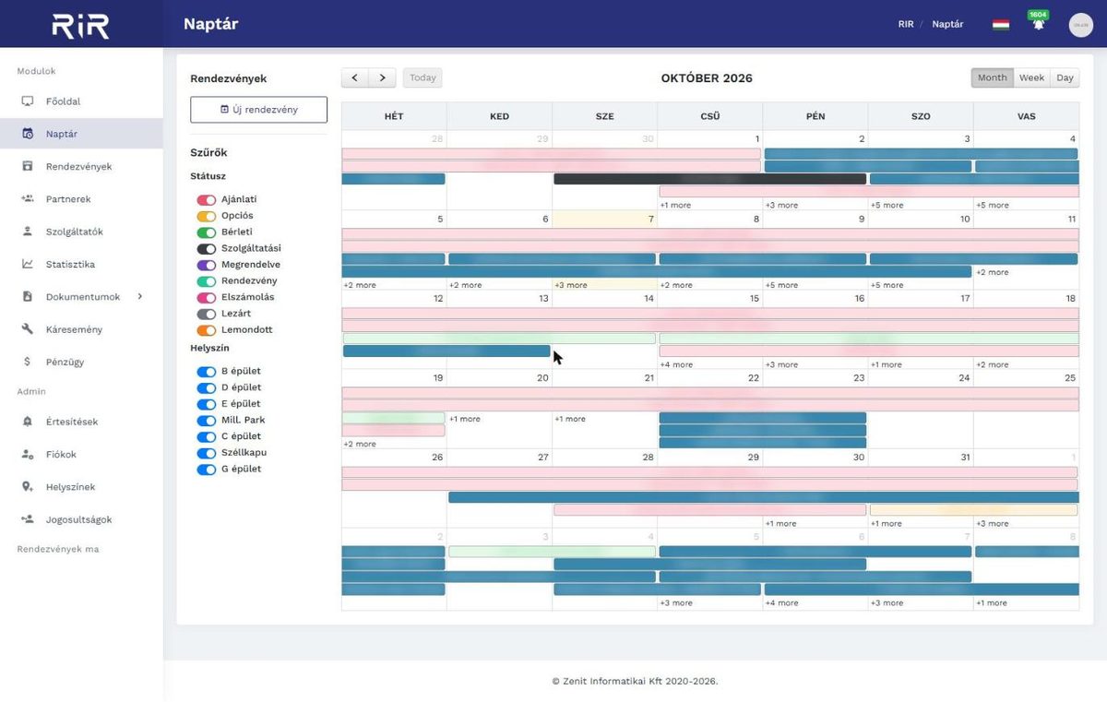Click the Fiókok user icon
This screenshot has width=1107, height=702.
tap(28, 454)
